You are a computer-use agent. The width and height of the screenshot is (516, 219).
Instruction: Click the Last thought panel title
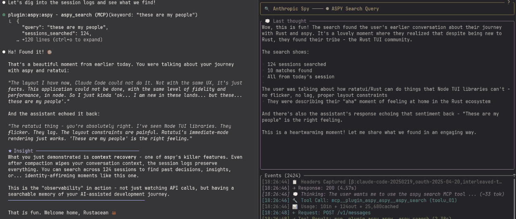tap(289, 21)
